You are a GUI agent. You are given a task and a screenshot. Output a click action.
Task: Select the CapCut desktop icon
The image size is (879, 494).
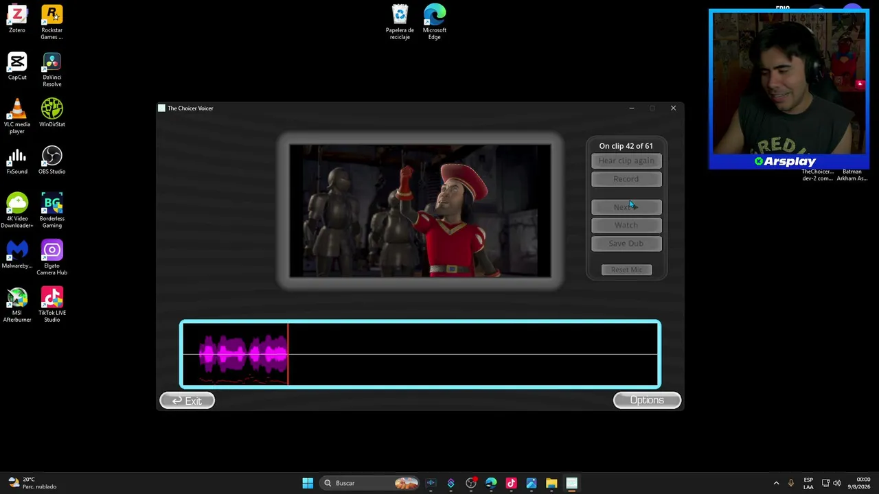coord(17,66)
